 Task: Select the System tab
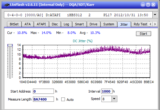tap(109, 24)
